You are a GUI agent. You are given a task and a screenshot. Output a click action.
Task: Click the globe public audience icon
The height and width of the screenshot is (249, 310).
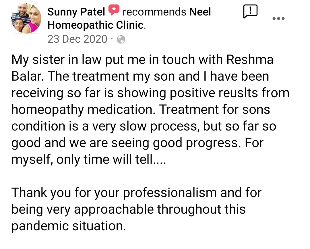(x=121, y=39)
